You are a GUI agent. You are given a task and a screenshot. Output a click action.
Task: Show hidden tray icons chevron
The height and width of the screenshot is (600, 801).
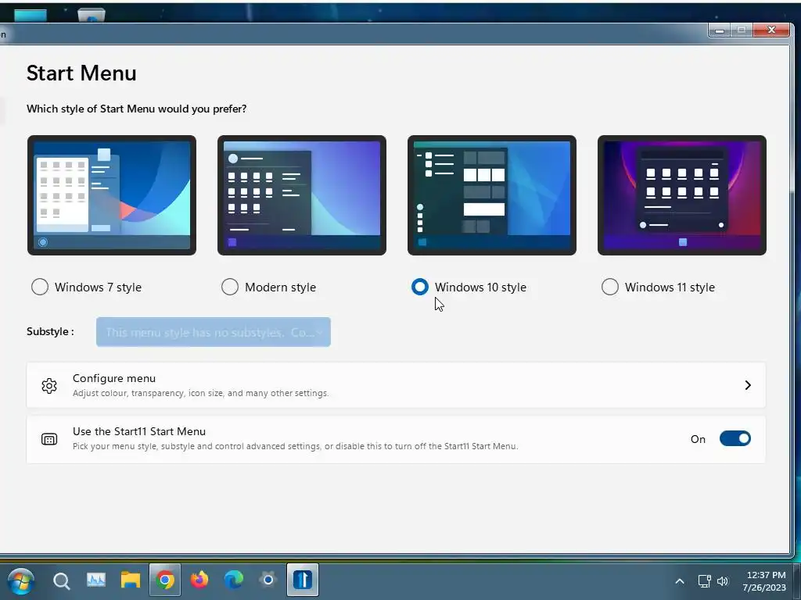pyautogui.click(x=680, y=581)
